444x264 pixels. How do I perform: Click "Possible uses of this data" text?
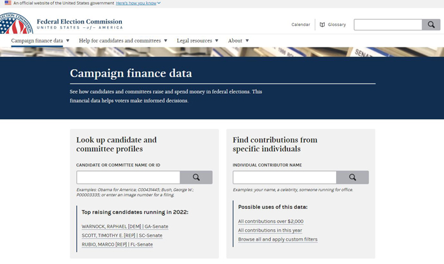tap(273, 207)
